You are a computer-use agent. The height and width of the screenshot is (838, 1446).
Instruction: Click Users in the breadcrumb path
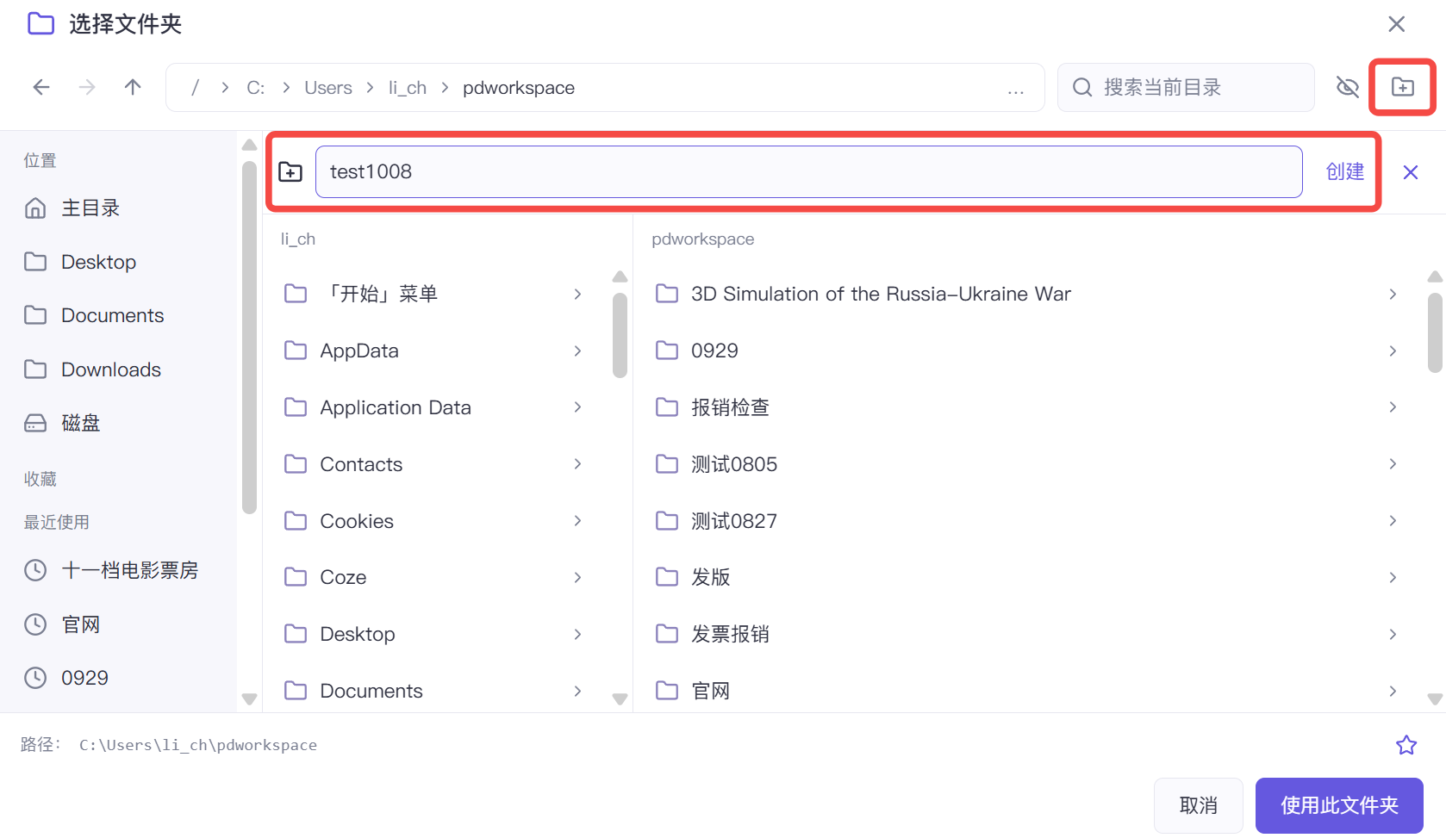tap(328, 88)
